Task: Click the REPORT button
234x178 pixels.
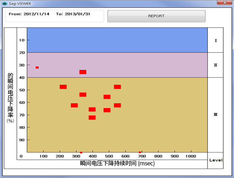Action: click(156, 16)
